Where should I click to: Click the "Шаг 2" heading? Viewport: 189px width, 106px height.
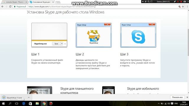tap(80, 54)
